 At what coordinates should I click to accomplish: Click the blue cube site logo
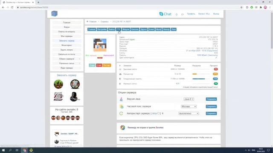pos(54,14)
